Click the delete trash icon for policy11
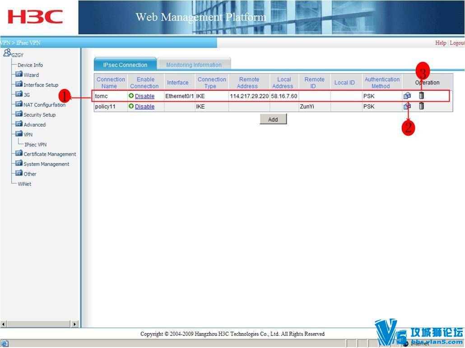465x348 pixels. click(x=421, y=106)
